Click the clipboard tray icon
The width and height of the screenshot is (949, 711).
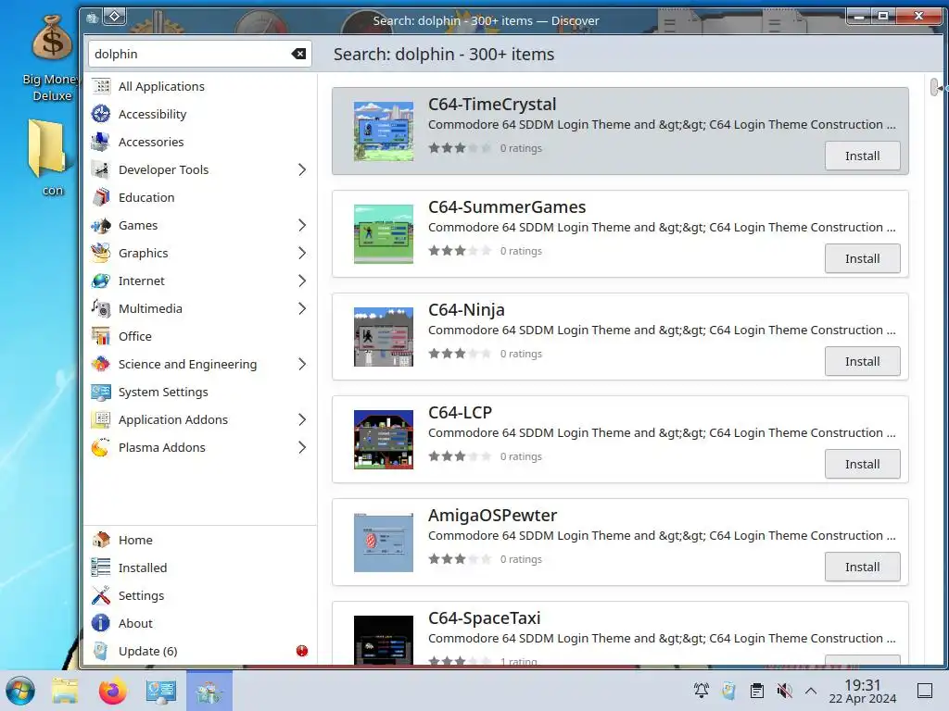click(x=756, y=691)
